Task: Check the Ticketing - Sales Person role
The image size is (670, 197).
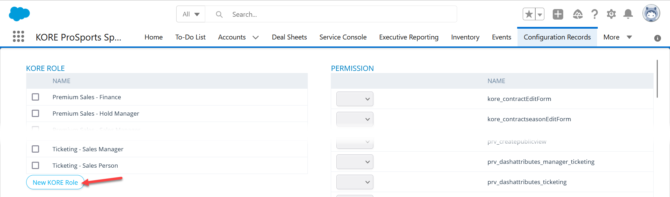Action: click(x=36, y=166)
